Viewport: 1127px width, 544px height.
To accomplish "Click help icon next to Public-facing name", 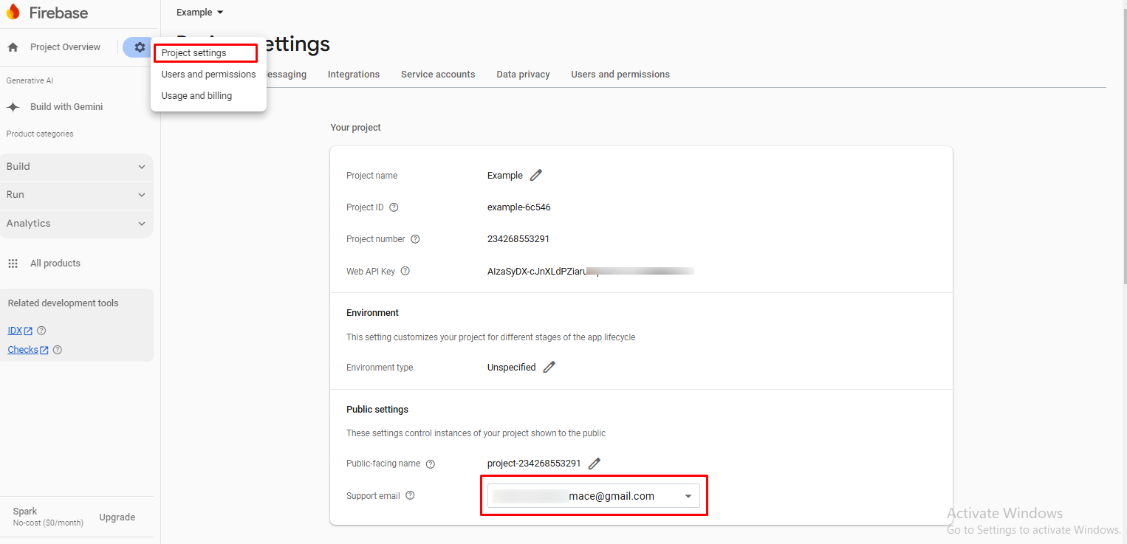I will (x=431, y=464).
